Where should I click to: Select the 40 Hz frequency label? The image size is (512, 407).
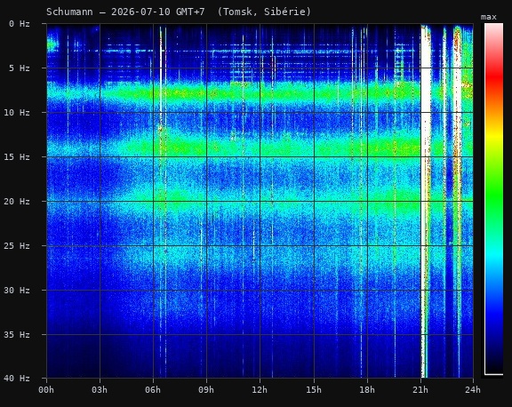point(17,378)
